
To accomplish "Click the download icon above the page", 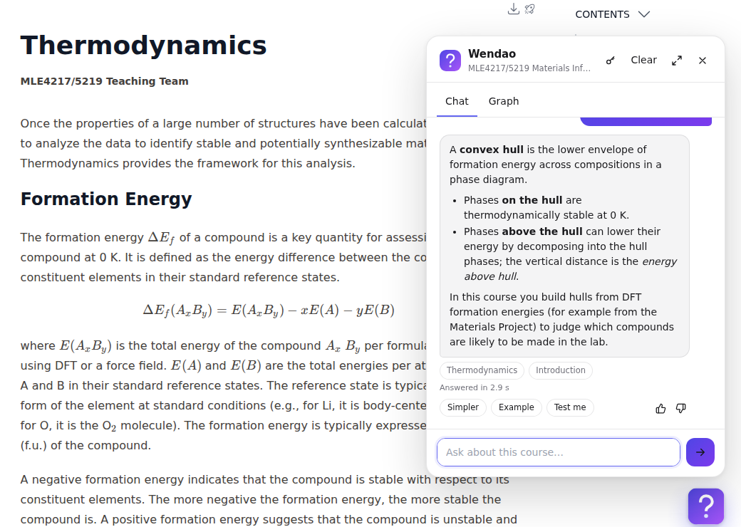I will (513, 9).
